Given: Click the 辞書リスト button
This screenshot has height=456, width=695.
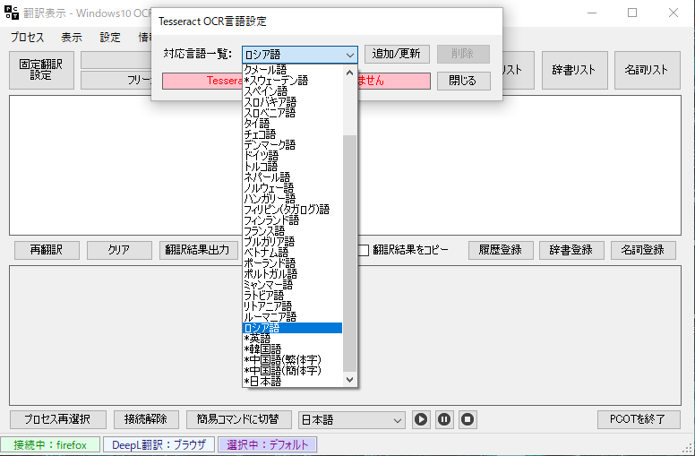Looking at the screenshot, I should tap(574, 70).
